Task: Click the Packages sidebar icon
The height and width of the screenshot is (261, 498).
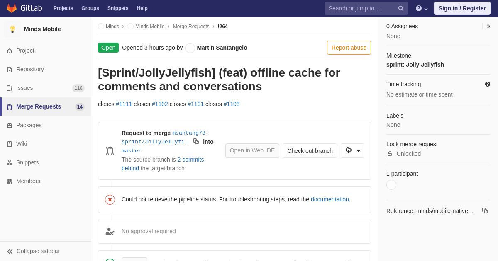Action: point(10,126)
